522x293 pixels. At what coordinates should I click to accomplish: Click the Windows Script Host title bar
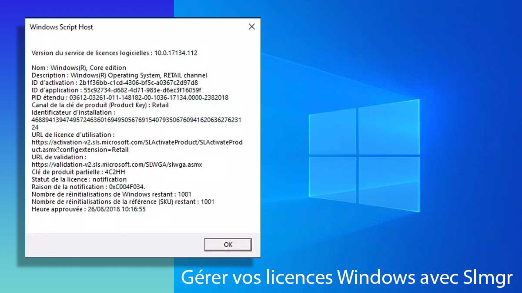click(130, 27)
